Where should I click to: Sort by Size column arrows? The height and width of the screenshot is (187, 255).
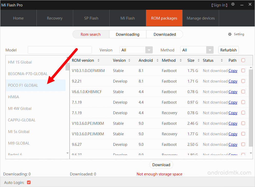(199, 60)
